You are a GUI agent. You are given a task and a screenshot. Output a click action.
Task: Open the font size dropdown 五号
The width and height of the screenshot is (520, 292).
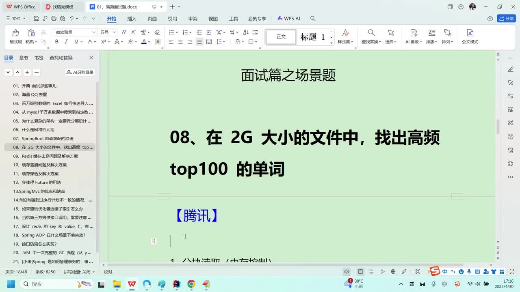[115, 32]
